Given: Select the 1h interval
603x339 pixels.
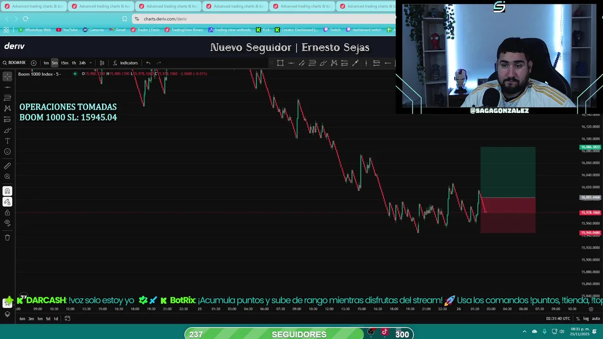Looking at the screenshot, I should (73, 63).
